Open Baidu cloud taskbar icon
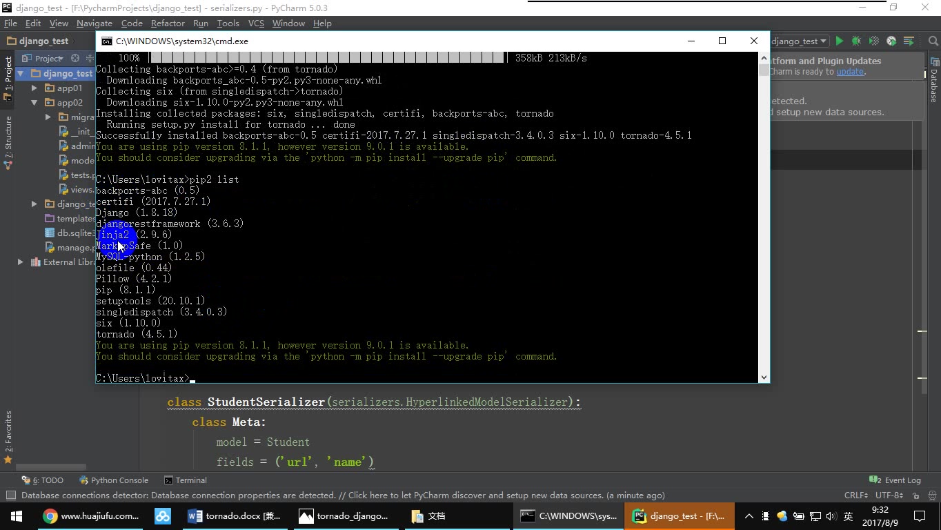 163,516
